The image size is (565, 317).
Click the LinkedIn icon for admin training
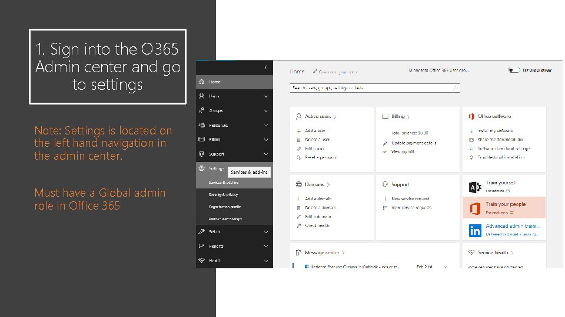point(475,230)
